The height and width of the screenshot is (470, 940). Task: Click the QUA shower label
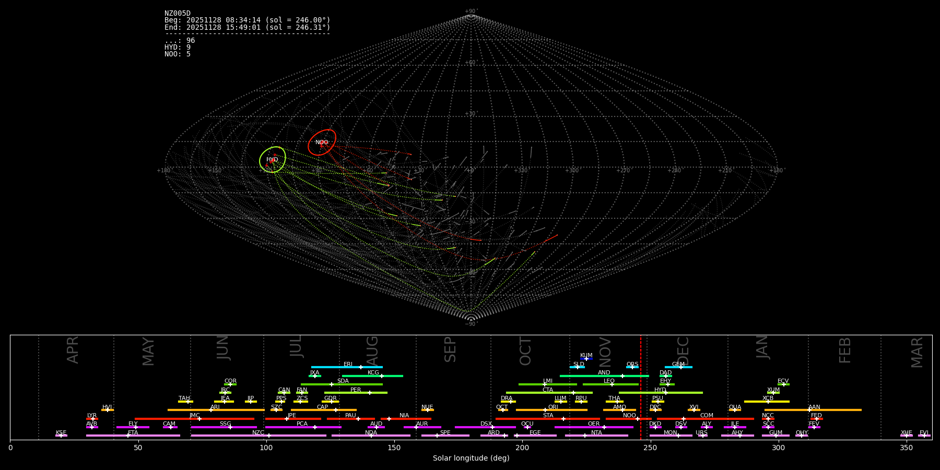(x=735, y=407)
